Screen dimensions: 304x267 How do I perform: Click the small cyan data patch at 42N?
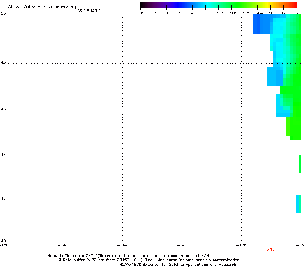click(x=298, y=204)
